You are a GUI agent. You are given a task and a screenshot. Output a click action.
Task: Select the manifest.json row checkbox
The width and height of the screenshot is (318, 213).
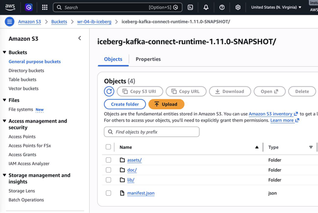coord(109,193)
